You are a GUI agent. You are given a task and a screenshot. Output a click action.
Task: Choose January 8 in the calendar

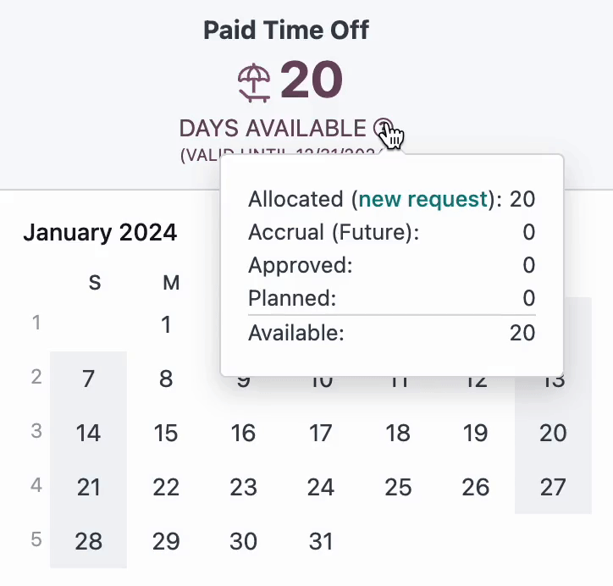coord(166,379)
